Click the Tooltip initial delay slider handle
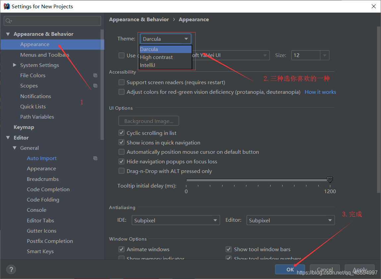381x279 pixels. (x=330, y=180)
